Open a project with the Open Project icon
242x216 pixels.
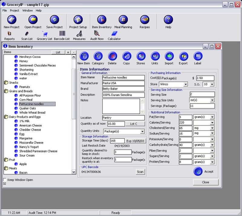pos(33,20)
